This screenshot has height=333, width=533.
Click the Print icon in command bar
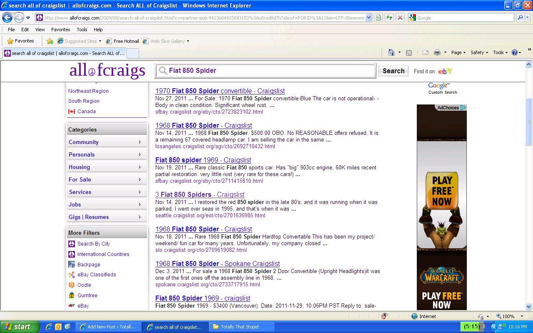437,52
